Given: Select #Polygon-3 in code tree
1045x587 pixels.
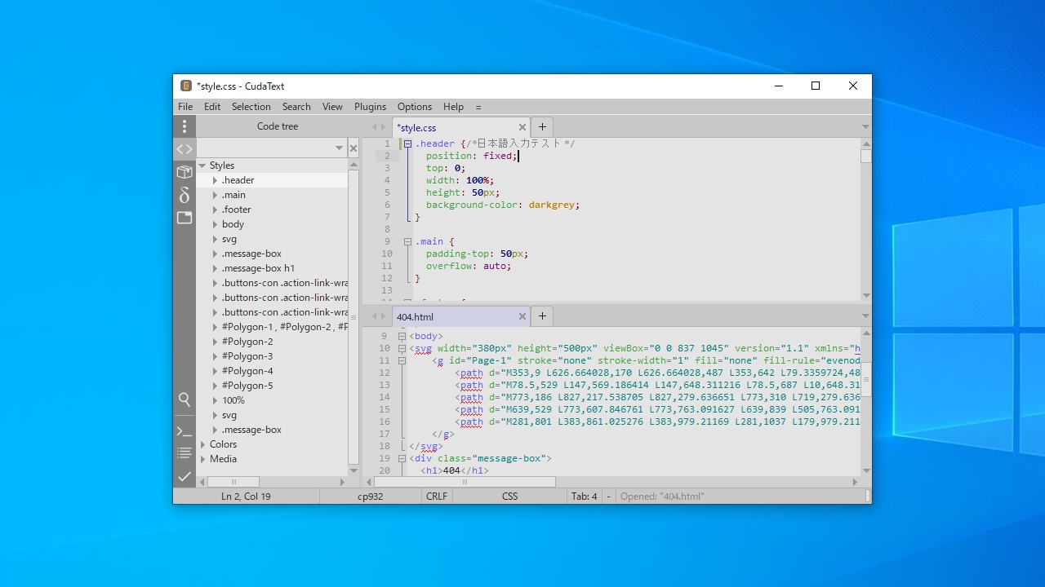Looking at the screenshot, I should tap(247, 356).
